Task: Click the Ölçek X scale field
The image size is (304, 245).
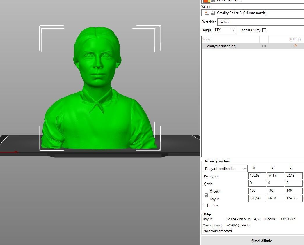Action: tap(257, 191)
